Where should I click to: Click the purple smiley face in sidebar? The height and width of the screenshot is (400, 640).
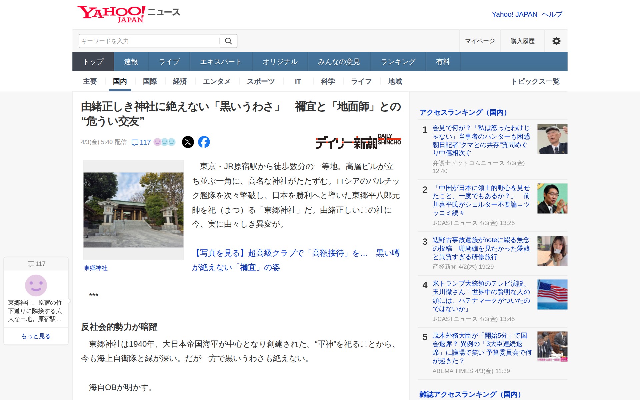tap(36, 285)
